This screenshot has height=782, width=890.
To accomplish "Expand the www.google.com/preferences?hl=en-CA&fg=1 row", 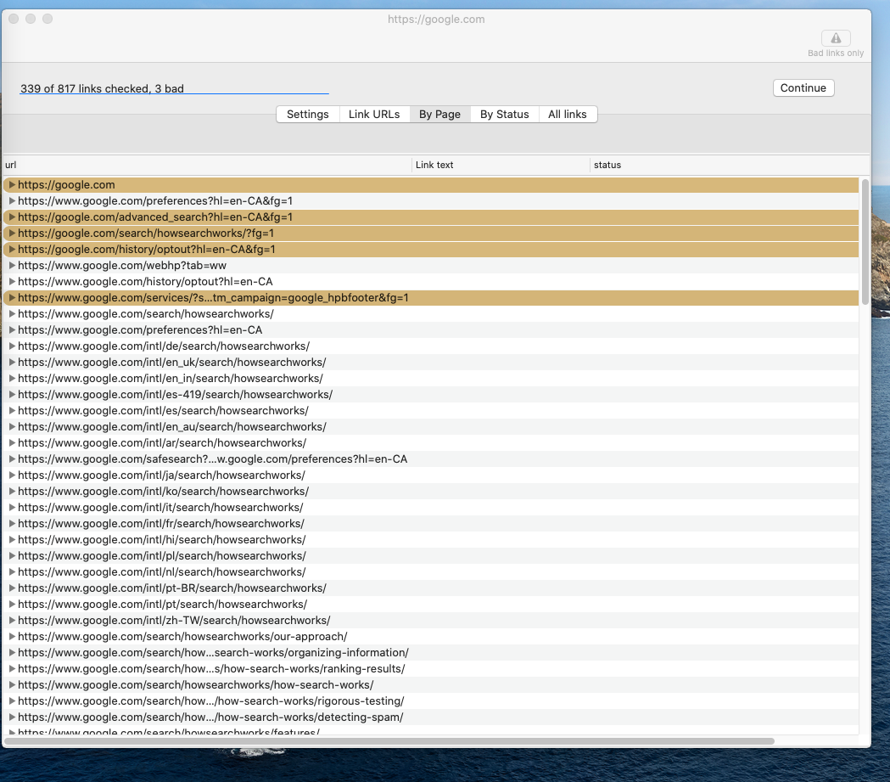I will click(x=12, y=200).
